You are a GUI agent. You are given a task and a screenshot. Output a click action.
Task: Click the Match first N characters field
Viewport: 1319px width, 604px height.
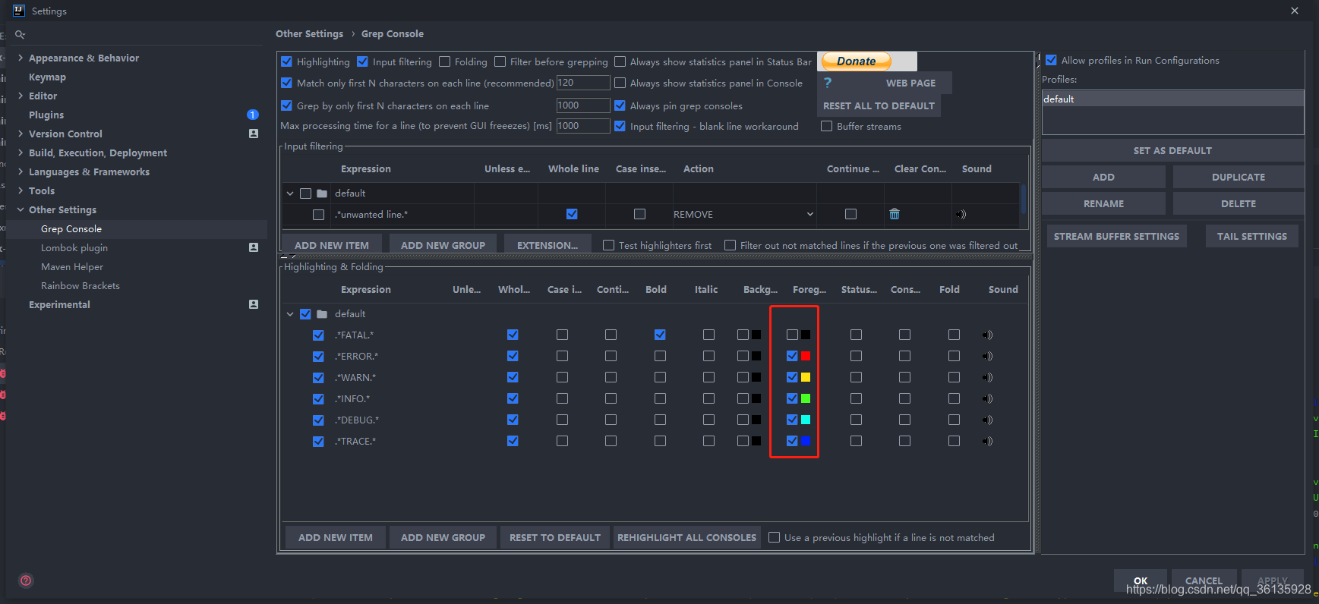[x=583, y=83]
